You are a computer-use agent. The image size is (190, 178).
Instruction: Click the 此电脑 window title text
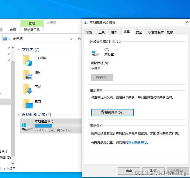pos(52,23)
